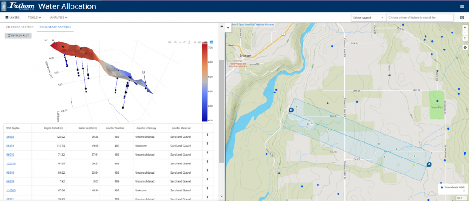Open well tag link 116505
Viewport: 469px width, 201px height.
coord(11,190)
